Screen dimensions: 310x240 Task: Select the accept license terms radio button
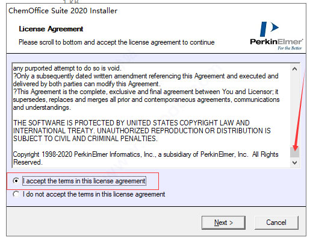click(16, 181)
